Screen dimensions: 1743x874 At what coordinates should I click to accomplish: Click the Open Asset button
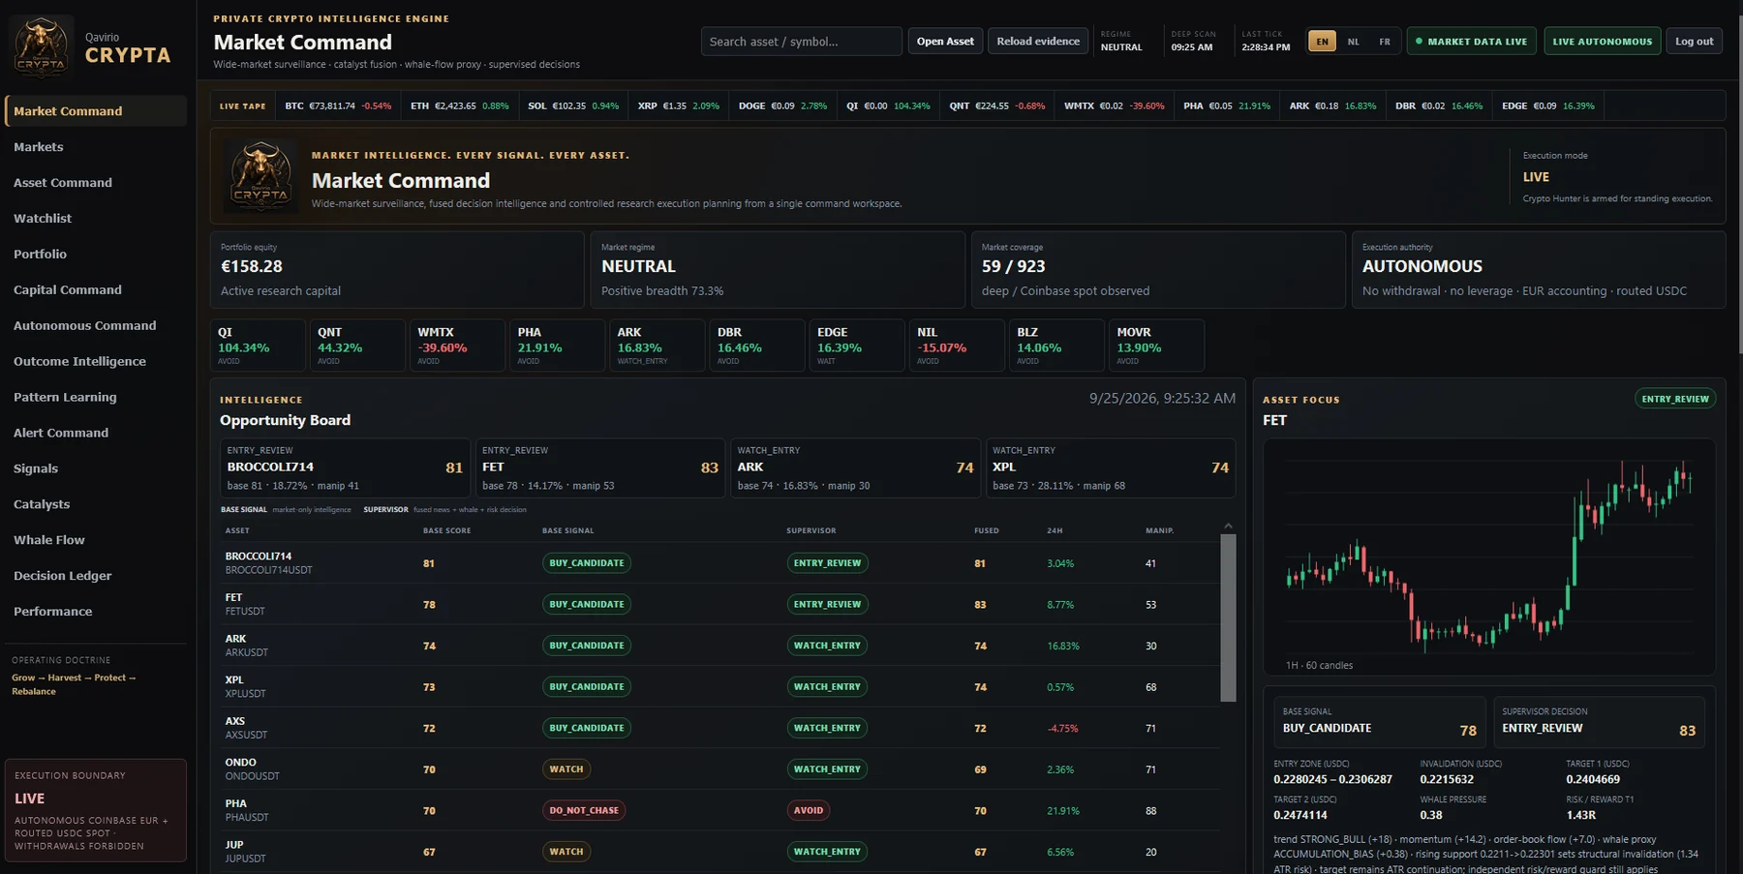[x=945, y=42]
